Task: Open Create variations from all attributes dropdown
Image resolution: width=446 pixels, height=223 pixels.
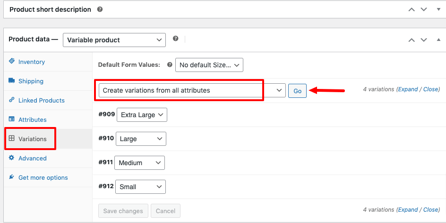Action: 192,90
